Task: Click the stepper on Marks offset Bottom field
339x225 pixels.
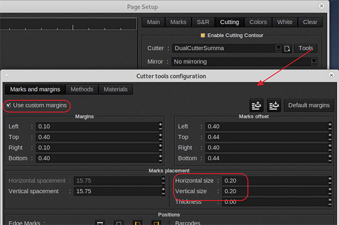Action: pyautogui.click(x=330, y=158)
